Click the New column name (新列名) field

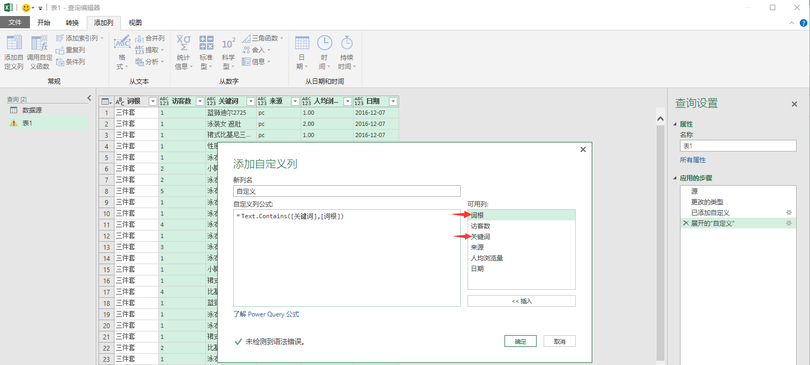[347, 191]
